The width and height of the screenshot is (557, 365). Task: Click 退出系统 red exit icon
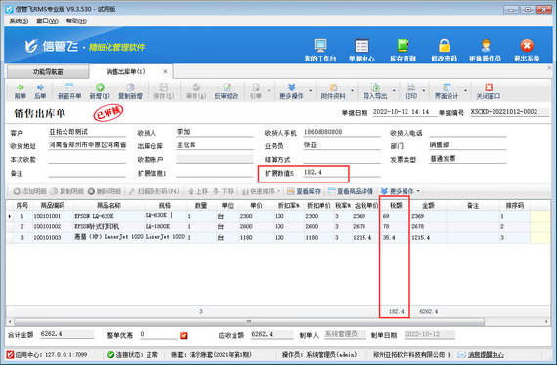tap(527, 46)
